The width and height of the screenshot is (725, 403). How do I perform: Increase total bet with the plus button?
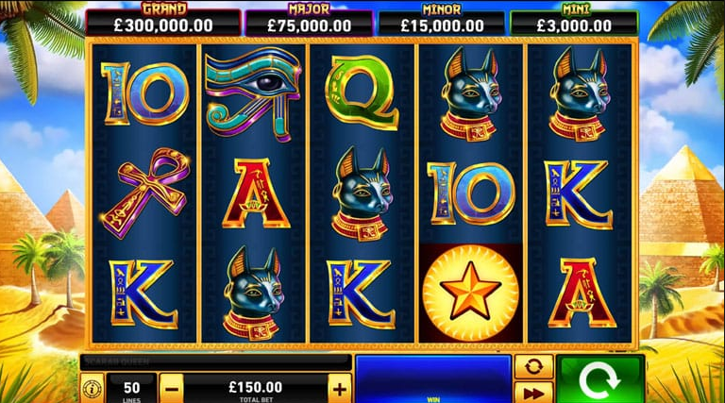[340, 389]
